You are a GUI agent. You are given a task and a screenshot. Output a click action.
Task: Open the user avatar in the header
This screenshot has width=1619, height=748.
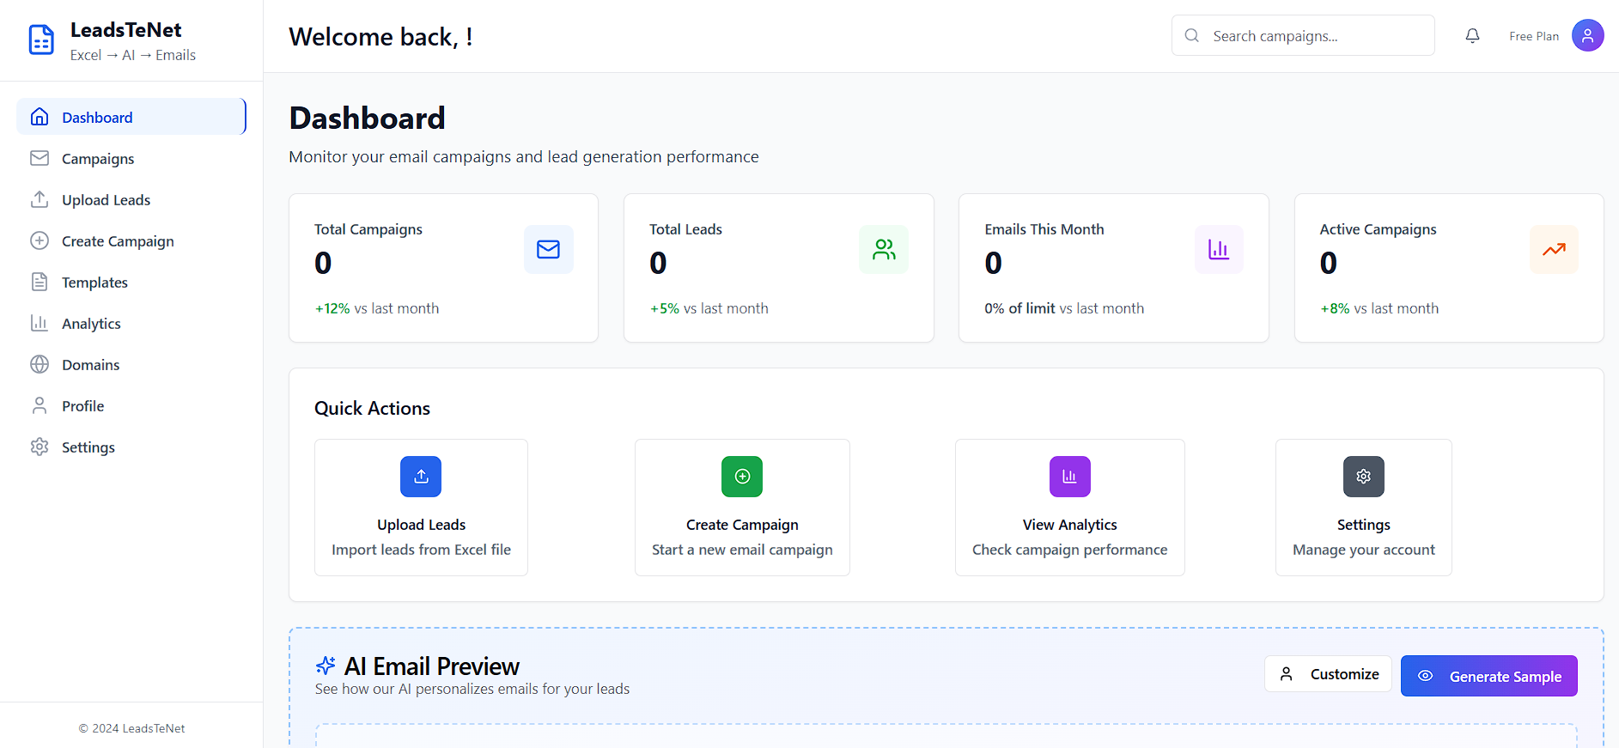(x=1587, y=35)
